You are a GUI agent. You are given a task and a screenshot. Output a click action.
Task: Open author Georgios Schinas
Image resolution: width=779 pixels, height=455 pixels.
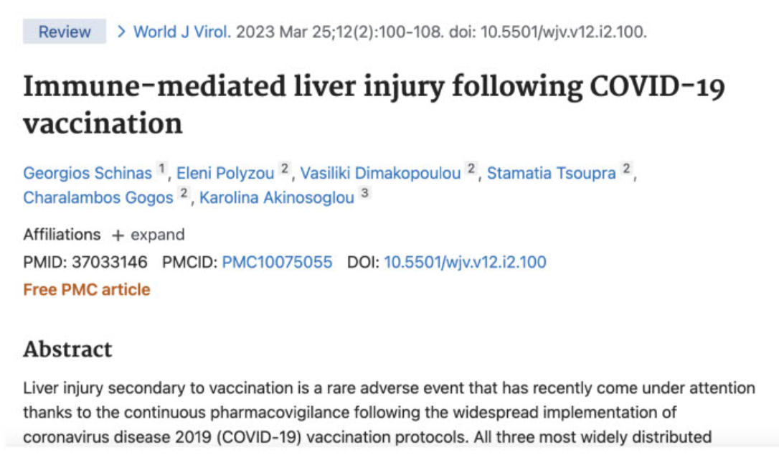pos(88,173)
